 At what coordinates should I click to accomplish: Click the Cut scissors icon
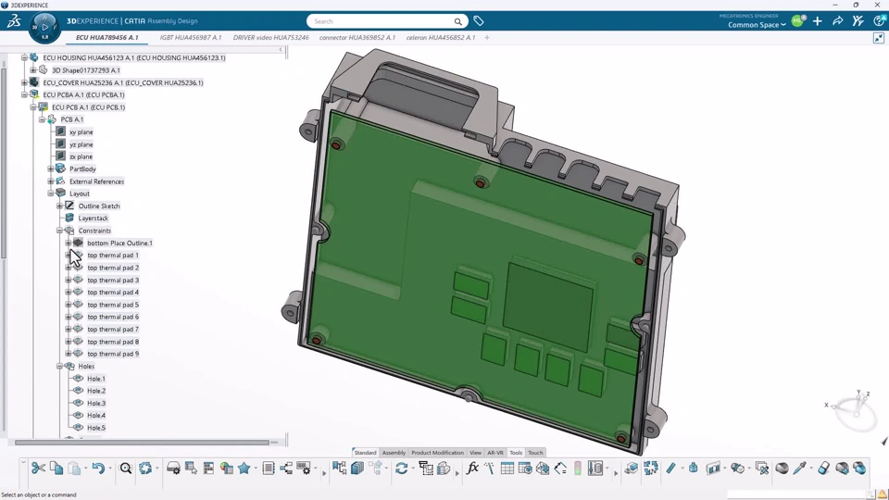tap(39, 469)
